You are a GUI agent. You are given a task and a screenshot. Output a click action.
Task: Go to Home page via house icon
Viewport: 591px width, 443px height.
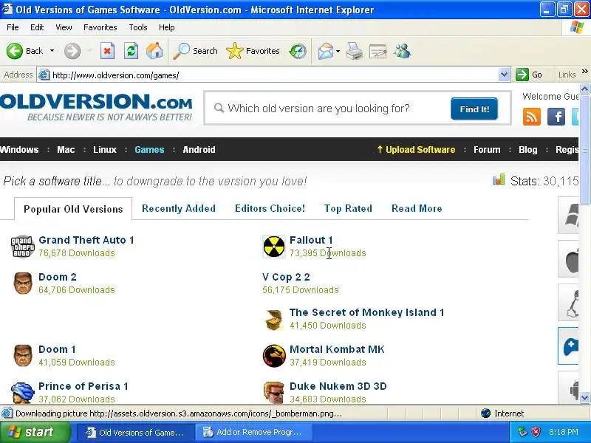pos(154,51)
